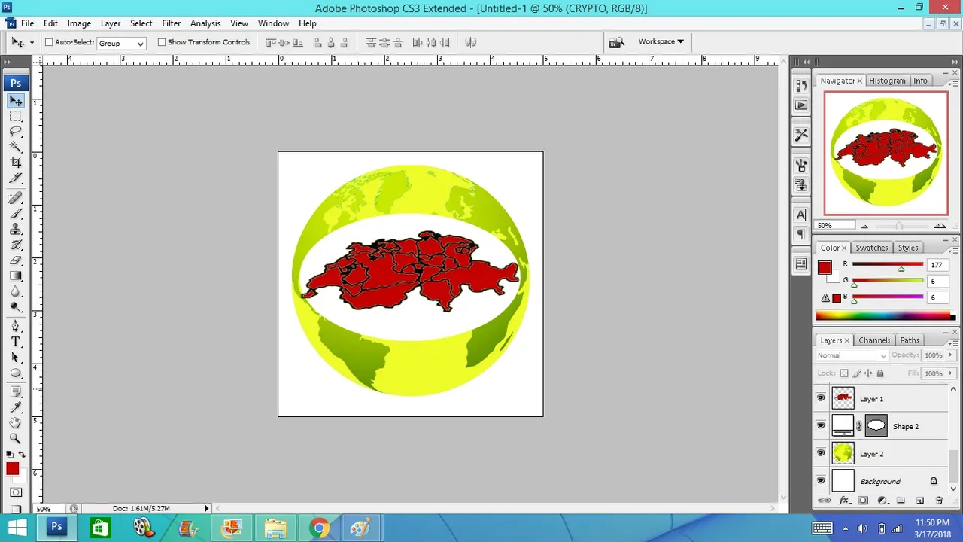
Task: Select the Notes tool
Action: click(x=16, y=392)
